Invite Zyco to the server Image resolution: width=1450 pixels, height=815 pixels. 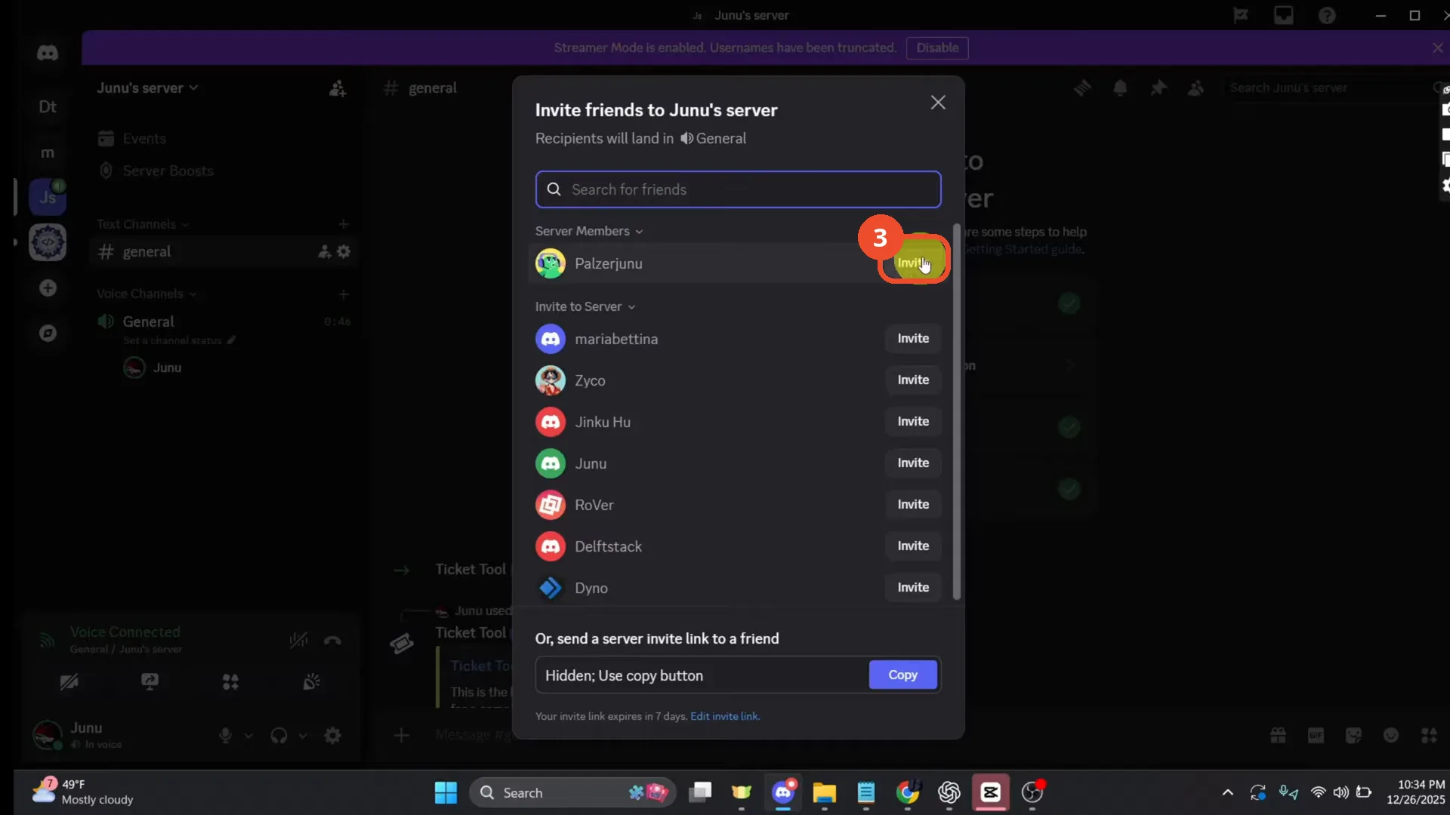[x=913, y=380]
